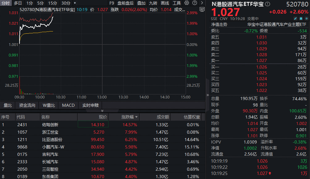Screen dimensions: 310x179
Task: Open the time period dropdown after 30分
Action: tap(75, 3)
